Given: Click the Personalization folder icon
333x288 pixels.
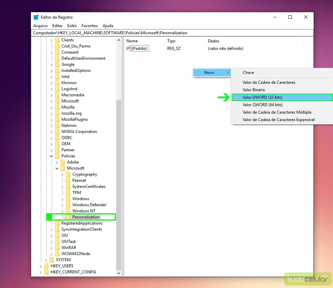Looking at the screenshot, I should pos(68,217).
